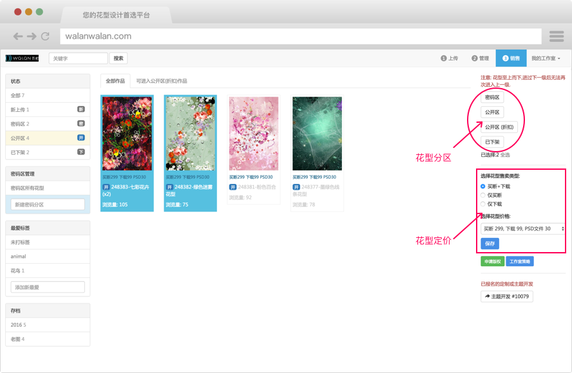This screenshot has width=572, height=373.
Task: Click the WALAN logo
Action: [x=23, y=59]
